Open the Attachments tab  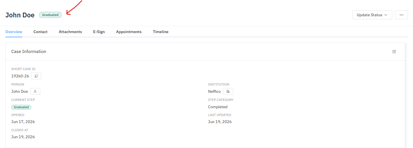tap(70, 32)
